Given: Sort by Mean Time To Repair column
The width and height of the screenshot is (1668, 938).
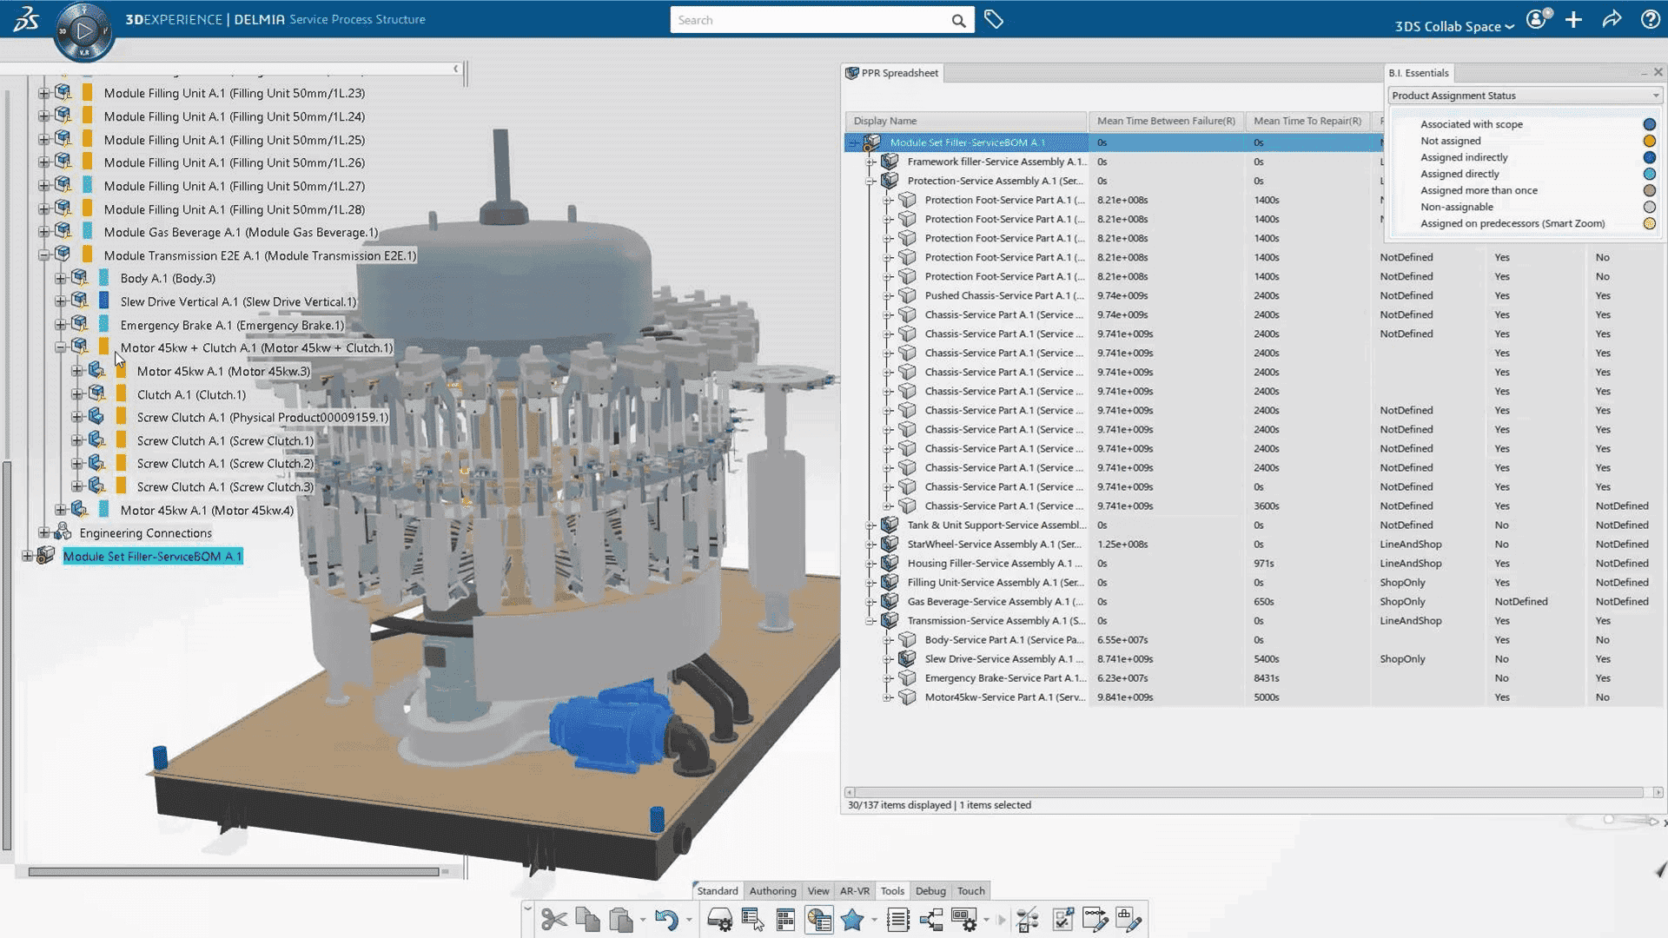Looking at the screenshot, I should click(1307, 121).
